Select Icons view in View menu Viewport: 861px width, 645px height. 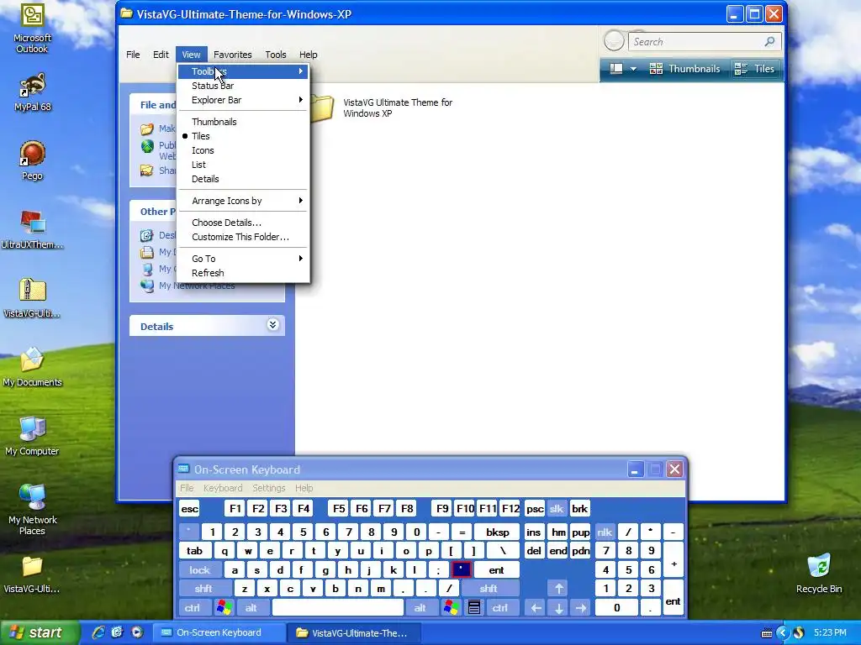click(243, 150)
